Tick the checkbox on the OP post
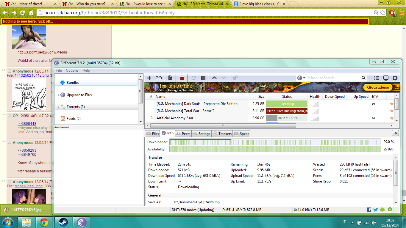Screen dimensions: 406x228 [10, 116]
